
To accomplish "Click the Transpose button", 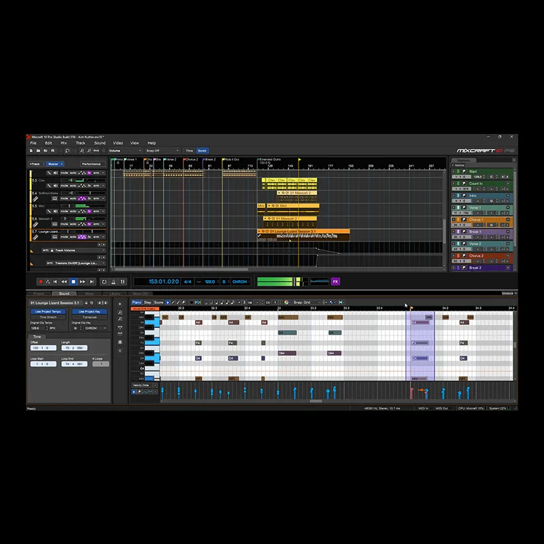I will [90, 317].
